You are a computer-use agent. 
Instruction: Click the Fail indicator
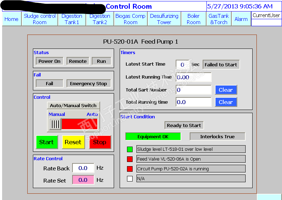pos(49,83)
